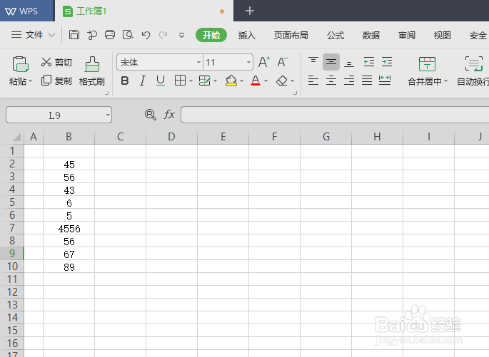Open the 粘贴 paste options arrow
The image size is (489, 357).
tap(31, 81)
